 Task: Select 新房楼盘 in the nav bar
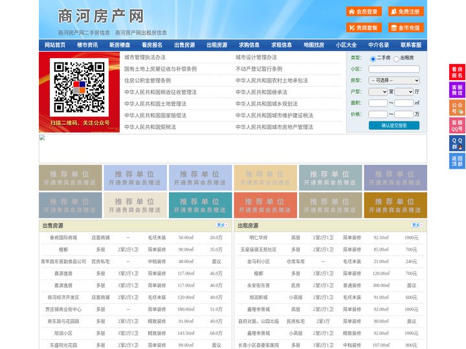click(120, 45)
